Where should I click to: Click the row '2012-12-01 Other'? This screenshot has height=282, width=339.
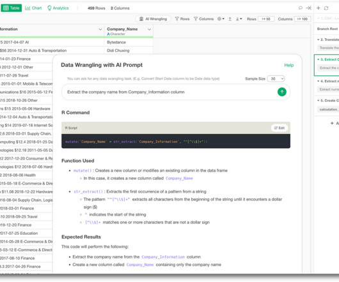click(x=26, y=67)
